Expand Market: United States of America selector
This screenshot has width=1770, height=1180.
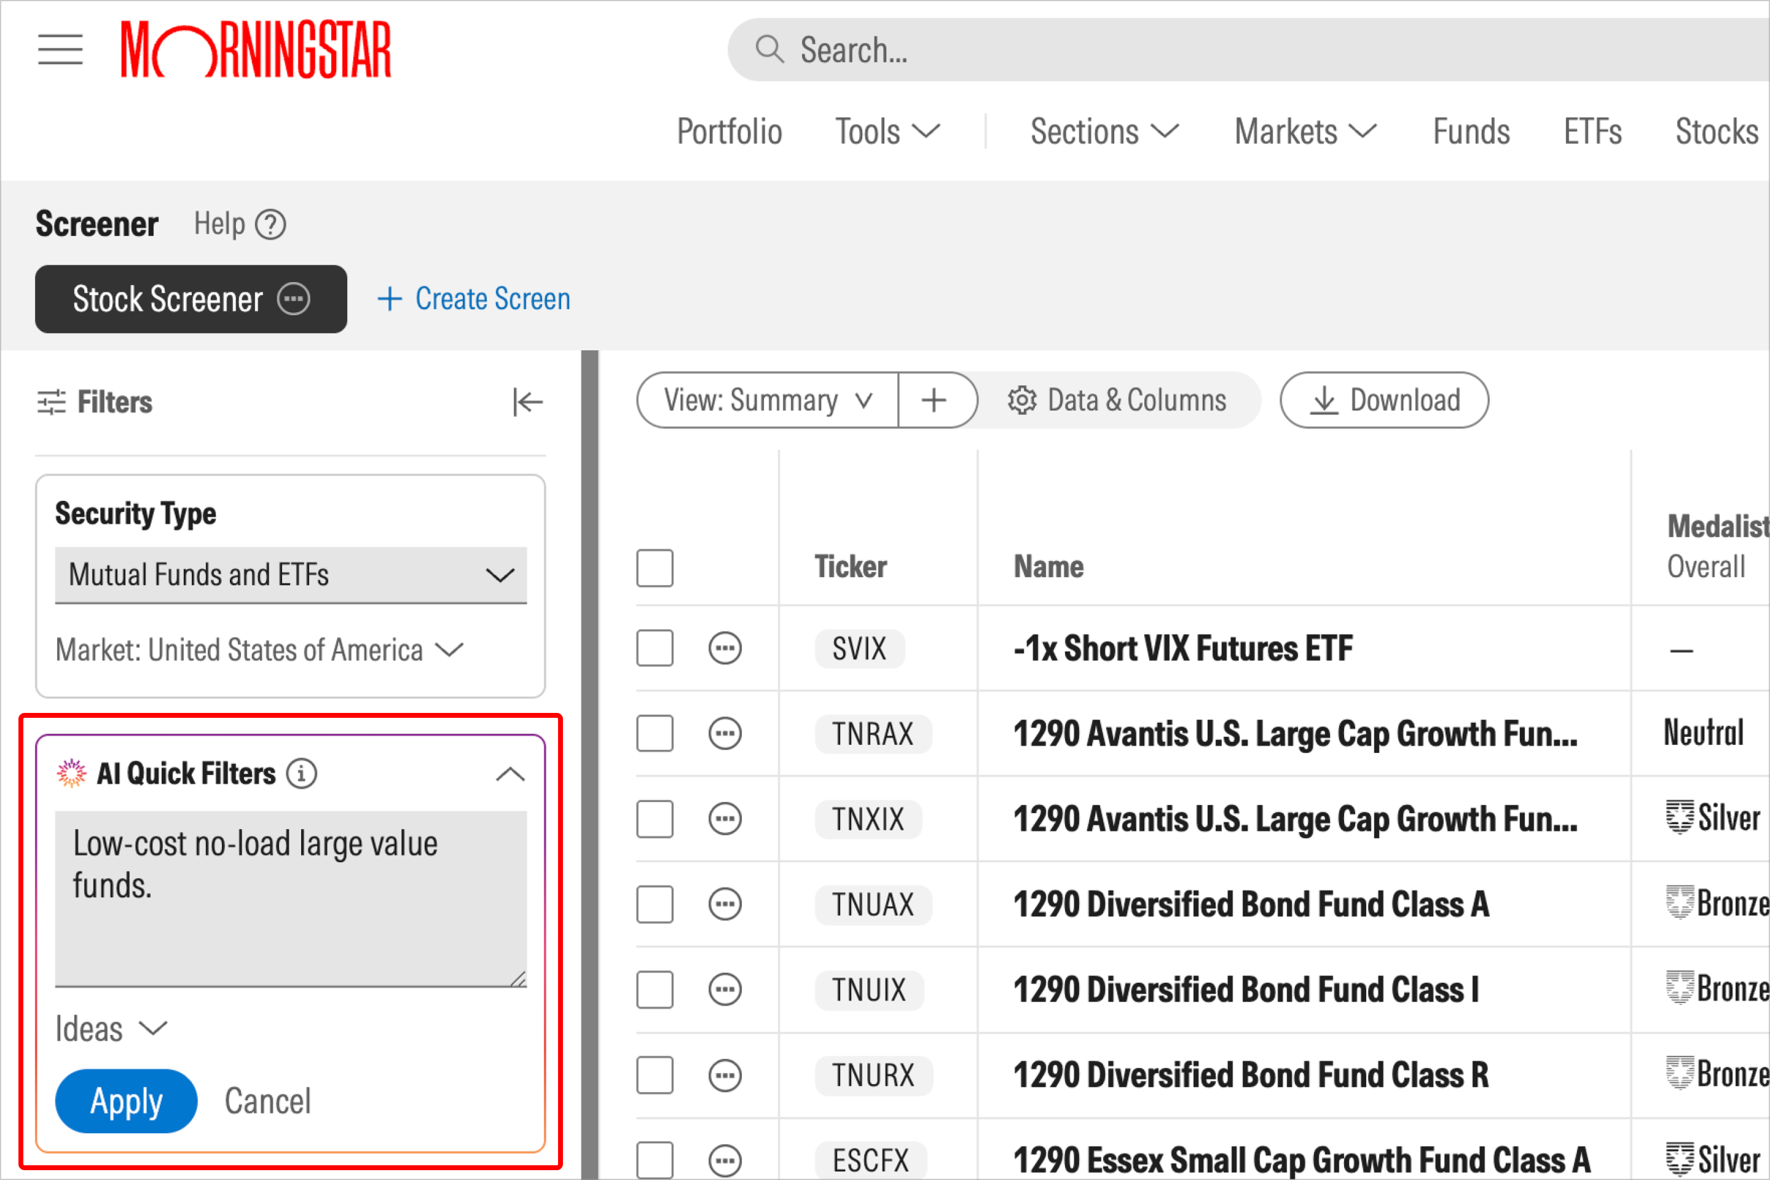coord(259,650)
